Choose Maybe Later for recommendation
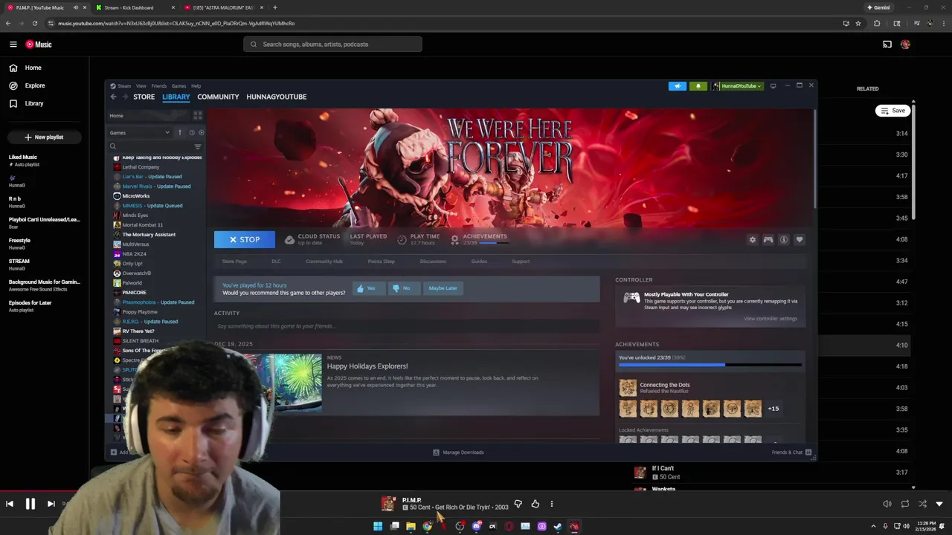The image size is (952, 535). (x=443, y=288)
